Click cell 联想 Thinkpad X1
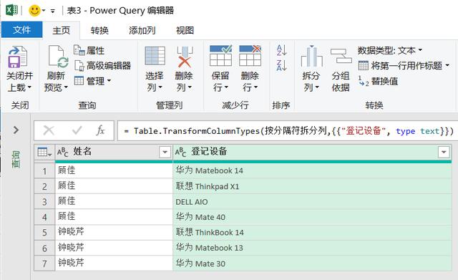Image resolution: width=458 pixels, height=280 pixels. 312,186
